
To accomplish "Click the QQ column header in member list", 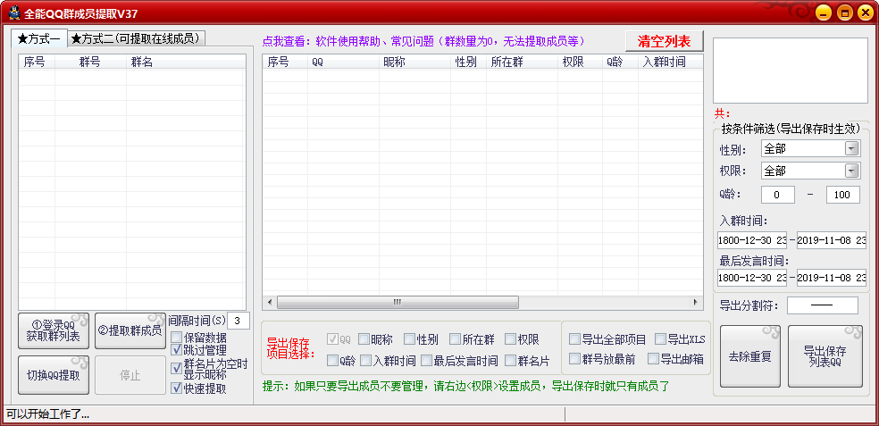I will tap(343, 62).
